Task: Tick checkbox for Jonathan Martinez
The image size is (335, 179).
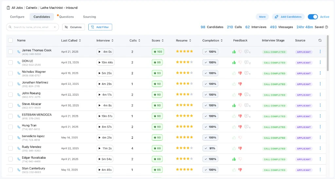Action: coord(10,84)
